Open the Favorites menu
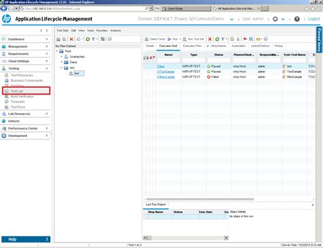The height and width of the screenshot is (248, 323). click(x=102, y=31)
